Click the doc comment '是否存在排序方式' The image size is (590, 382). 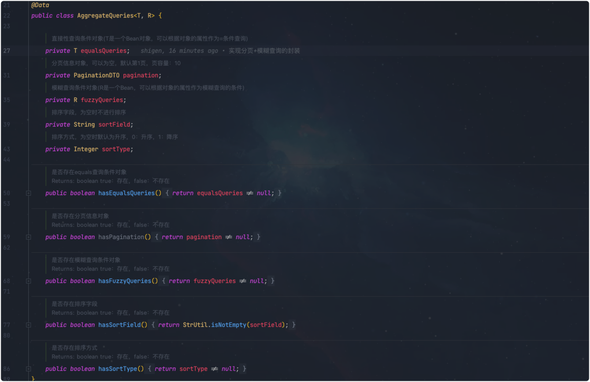click(x=74, y=348)
